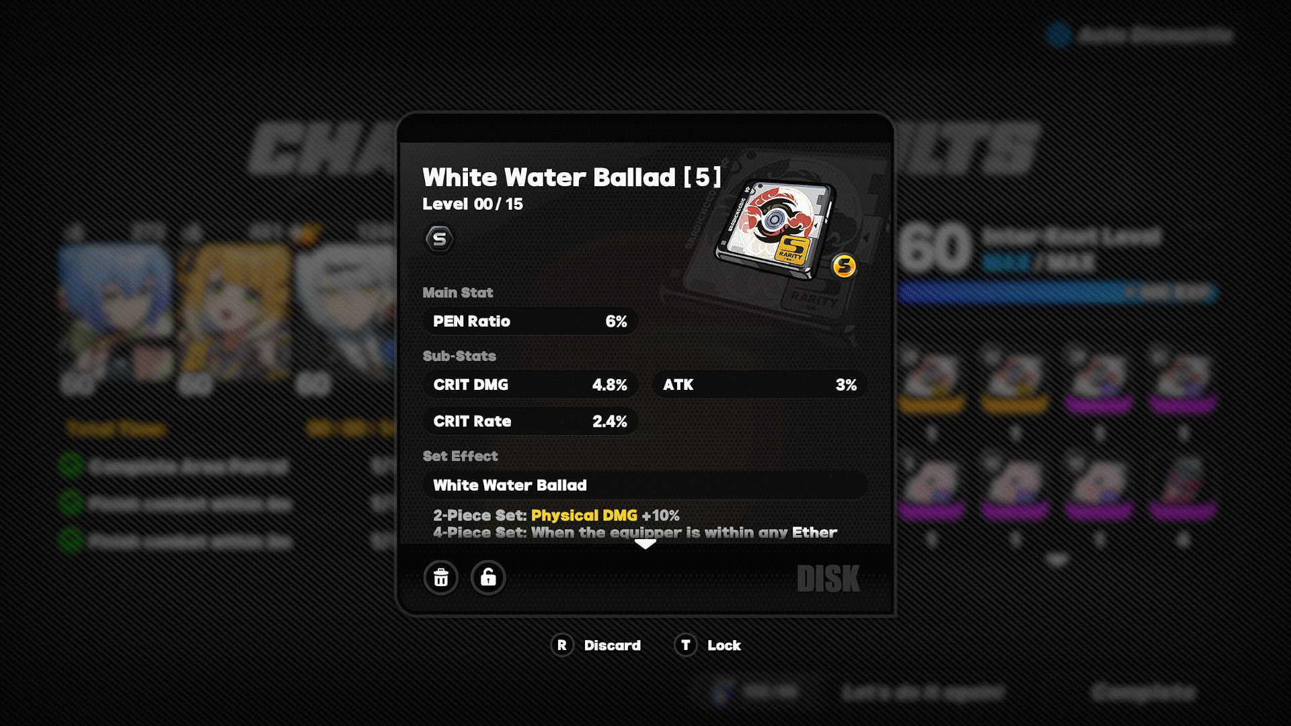
Task: Click the White Water Ballad disk image
Action: 776,230
